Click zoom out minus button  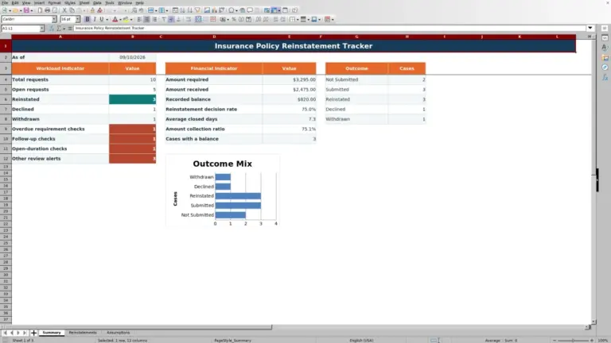tap(554, 341)
